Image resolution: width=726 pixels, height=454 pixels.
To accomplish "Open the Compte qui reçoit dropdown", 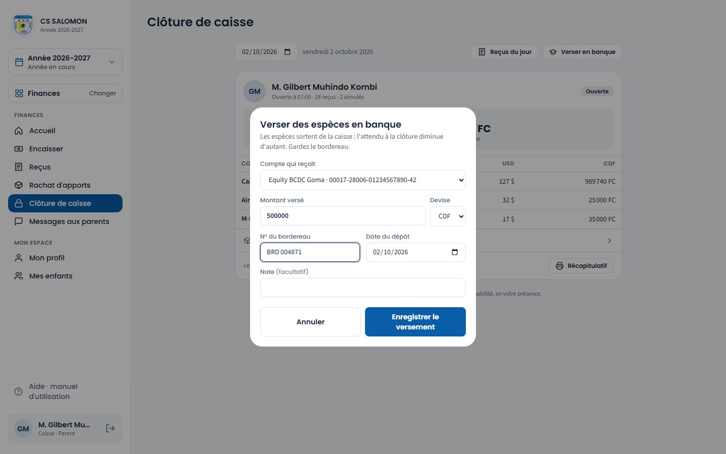I will point(363,180).
